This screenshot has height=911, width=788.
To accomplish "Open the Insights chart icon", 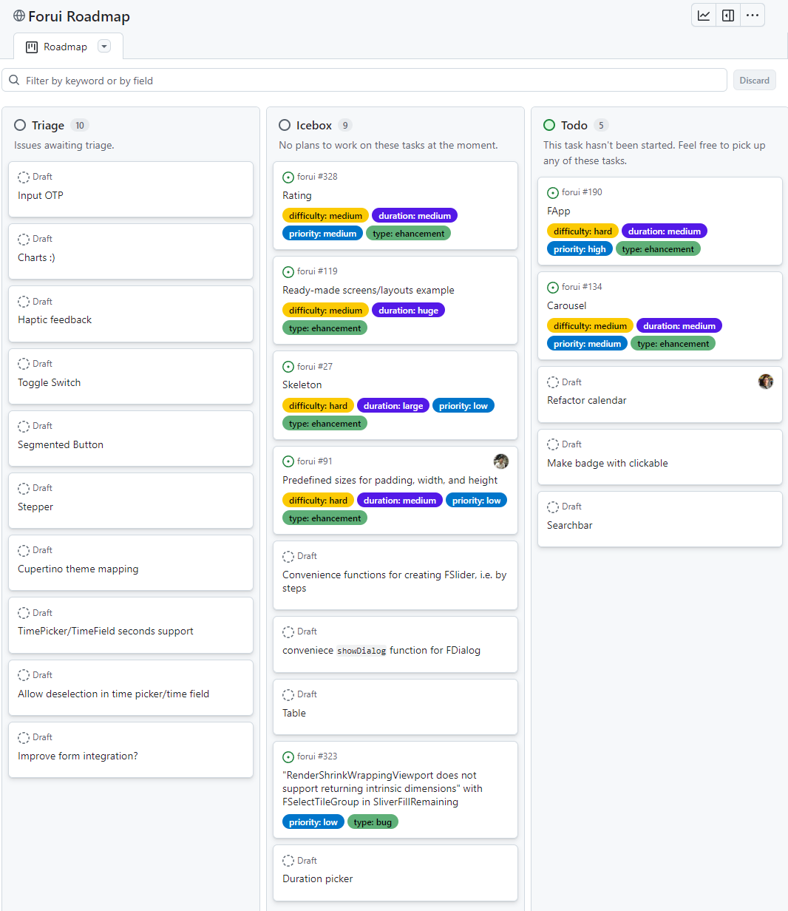I will 704,16.
